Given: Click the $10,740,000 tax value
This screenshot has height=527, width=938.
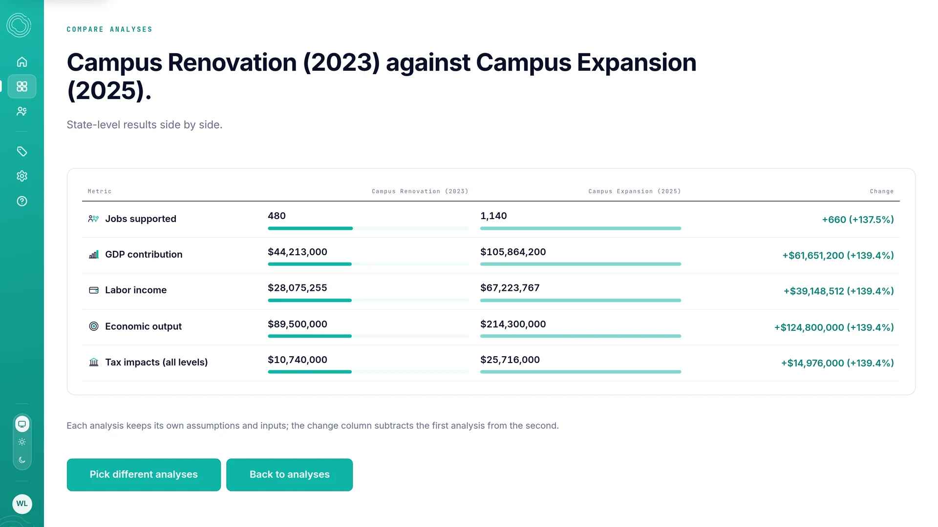Looking at the screenshot, I should (297, 360).
